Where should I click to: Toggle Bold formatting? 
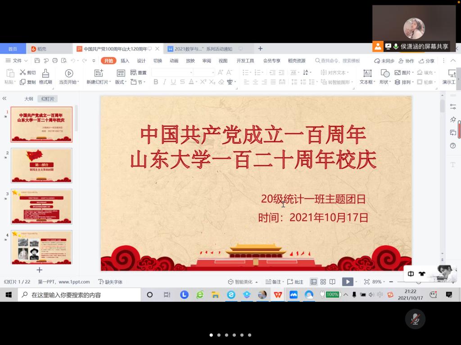click(x=156, y=82)
